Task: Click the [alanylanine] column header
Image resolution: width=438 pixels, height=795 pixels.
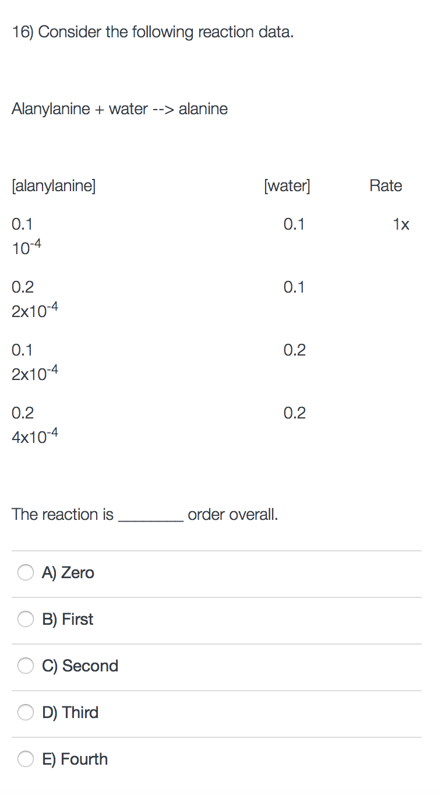Action: point(54,185)
